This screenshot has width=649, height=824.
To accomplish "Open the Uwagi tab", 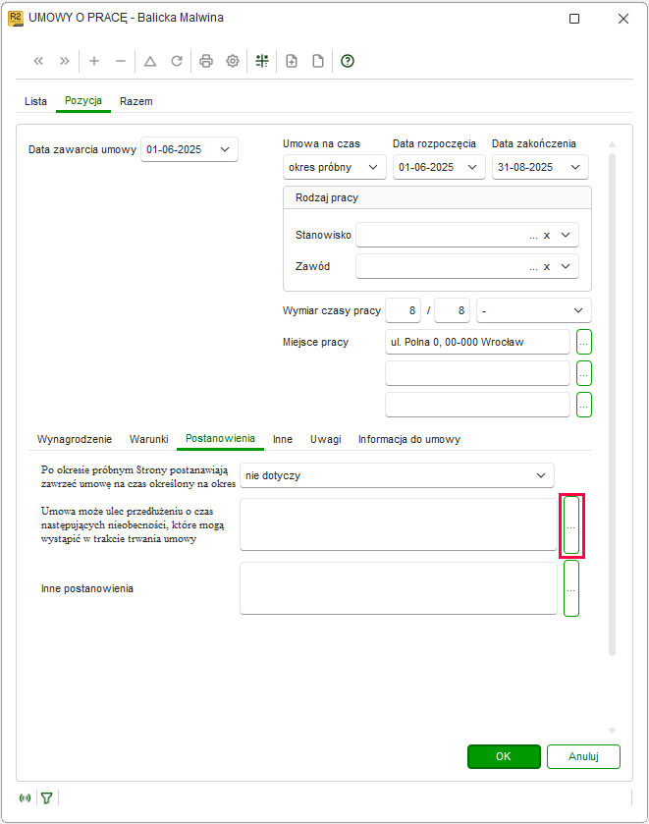I will [x=325, y=439].
